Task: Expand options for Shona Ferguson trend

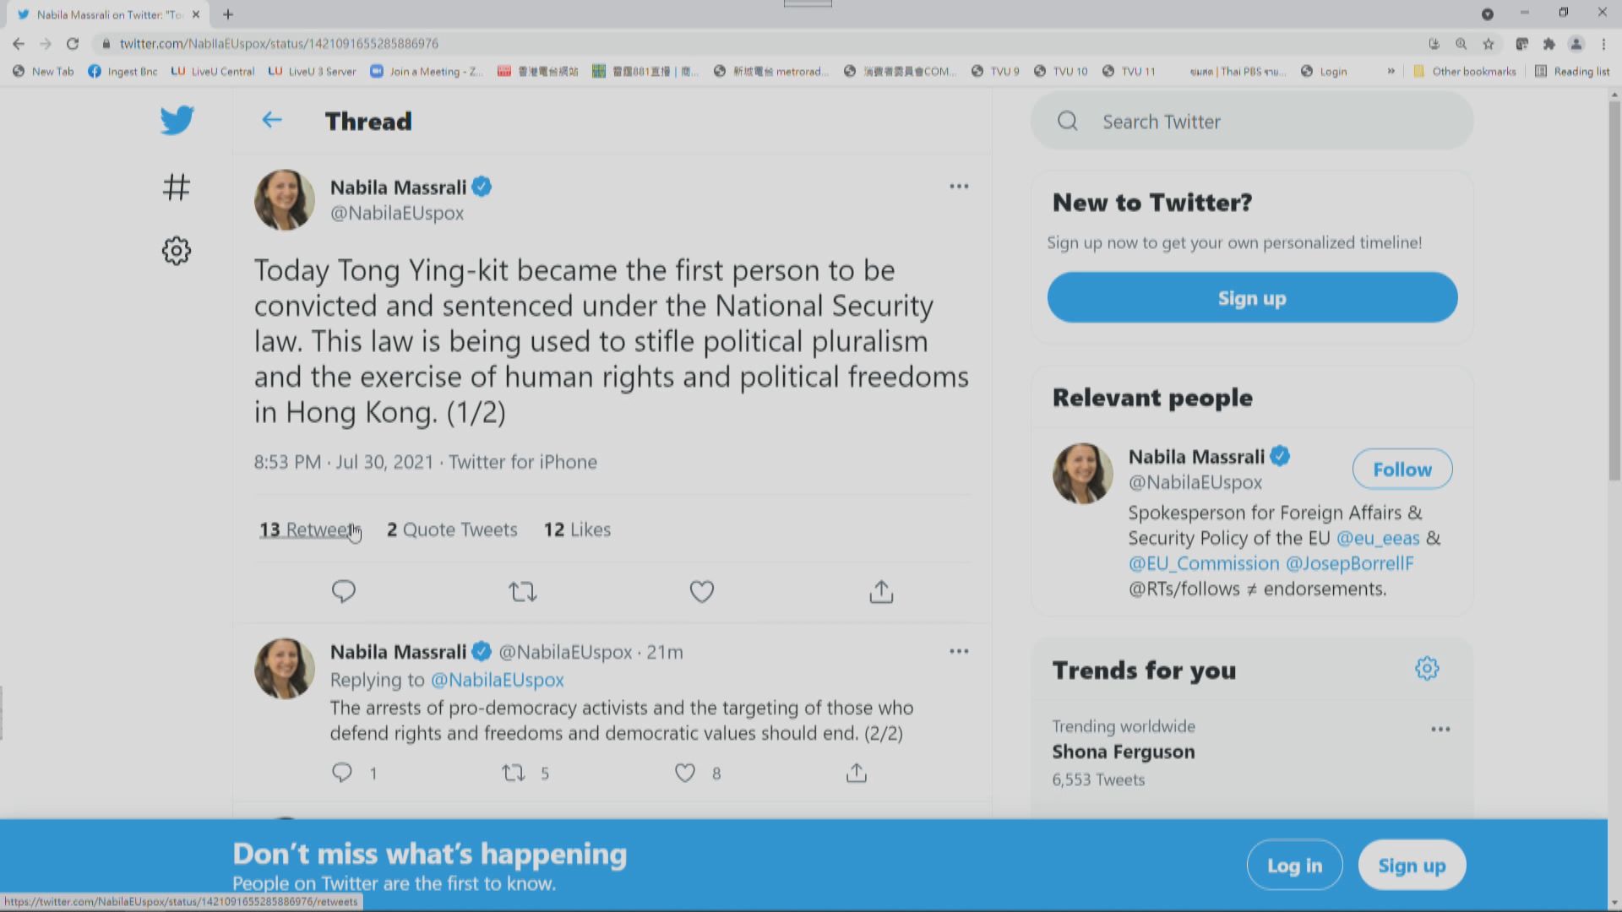Action: 1440,729
